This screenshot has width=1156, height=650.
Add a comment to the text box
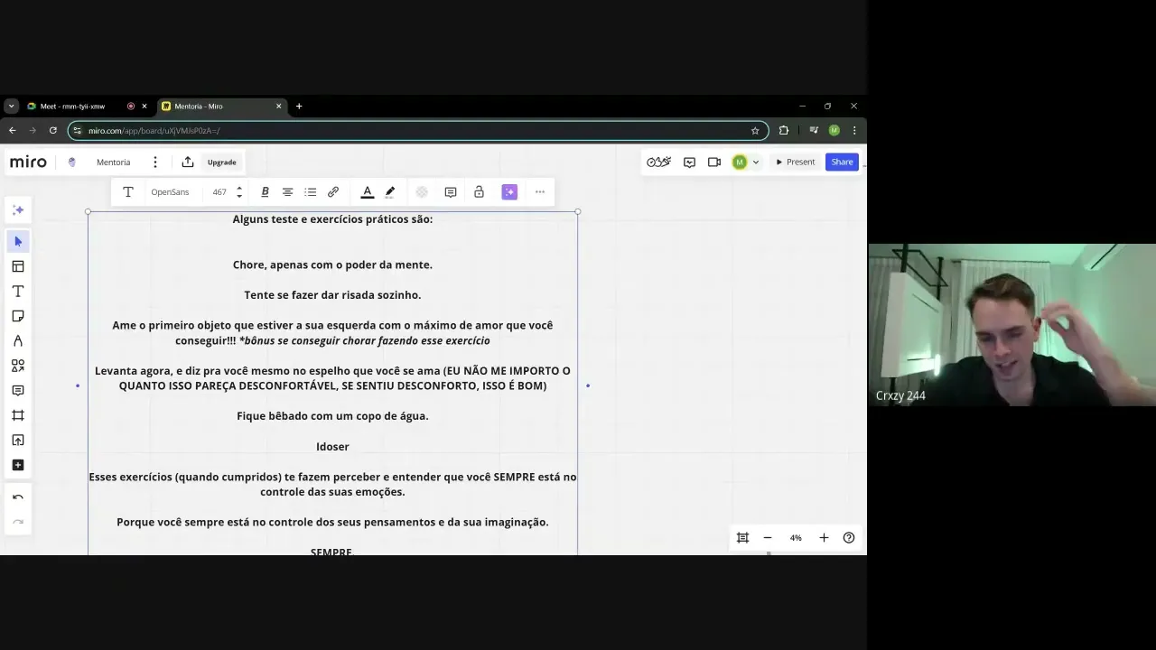(x=451, y=192)
